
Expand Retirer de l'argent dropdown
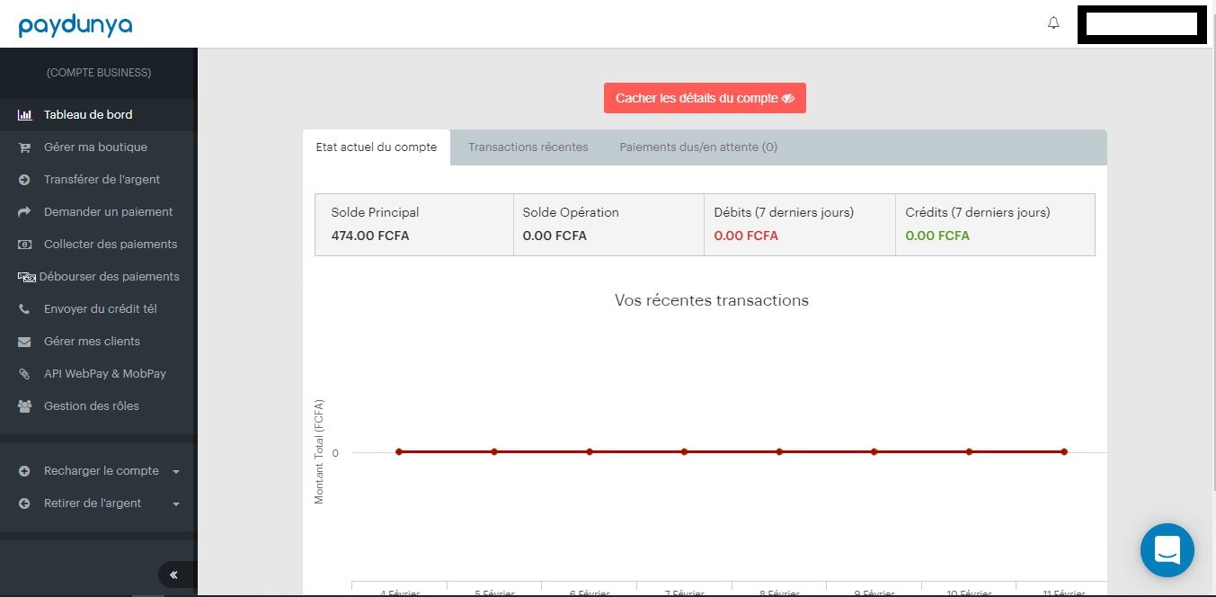tap(176, 504)
